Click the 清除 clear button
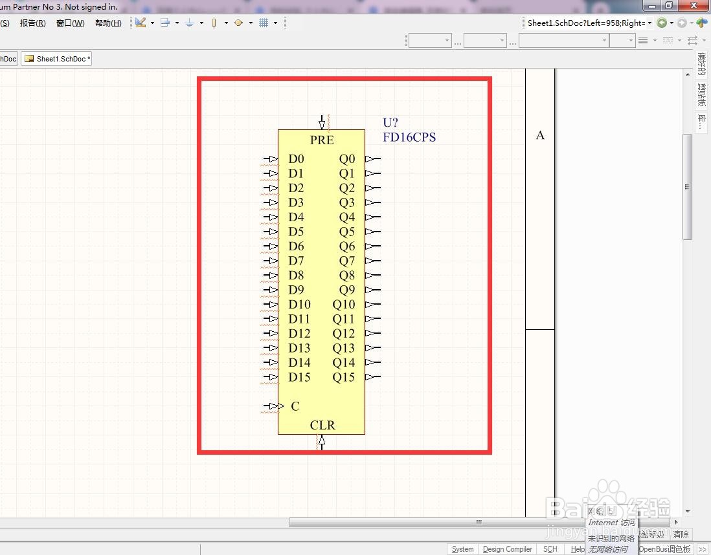Viewport: 711px width, 555px height. pos(681,534)
